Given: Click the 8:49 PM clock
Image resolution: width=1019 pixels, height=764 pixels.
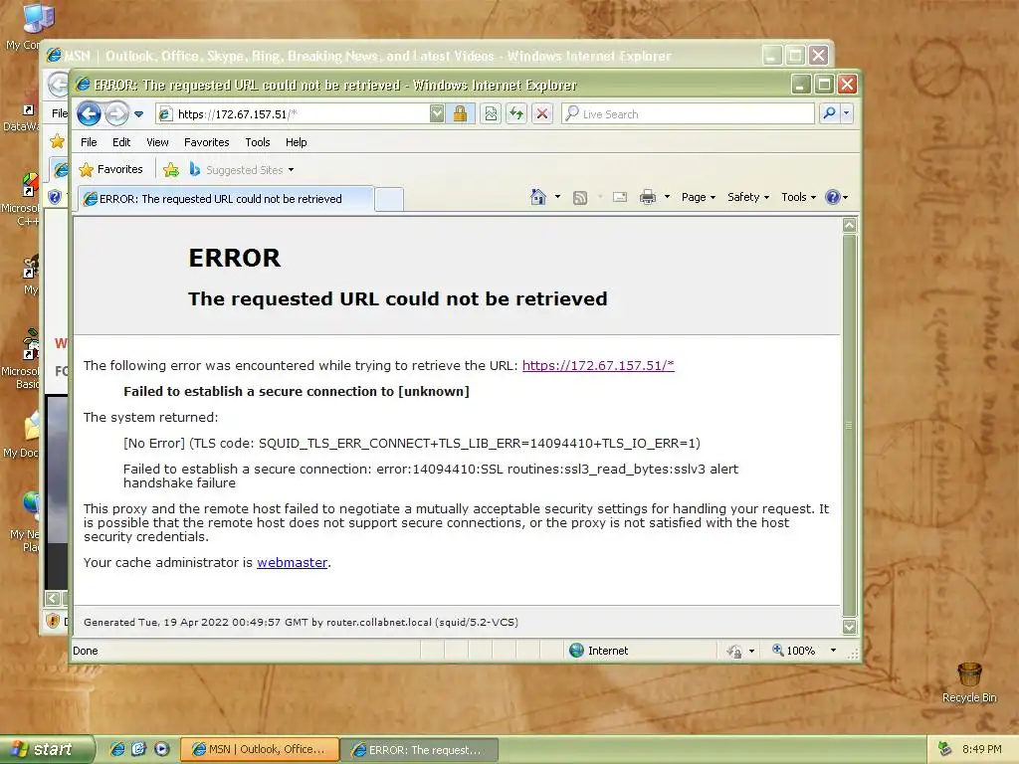Looking at the screenshot, I should click(982, 749).
